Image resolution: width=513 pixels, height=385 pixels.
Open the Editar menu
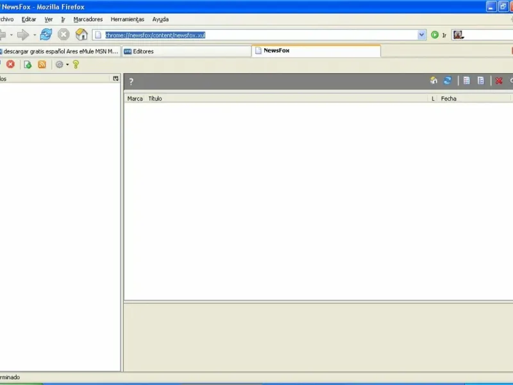29,19
